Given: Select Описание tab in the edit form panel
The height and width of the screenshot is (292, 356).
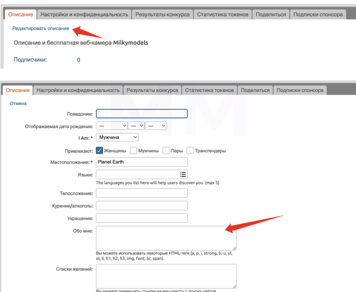Looking at the screenshot, I should (x=18, y=90).
